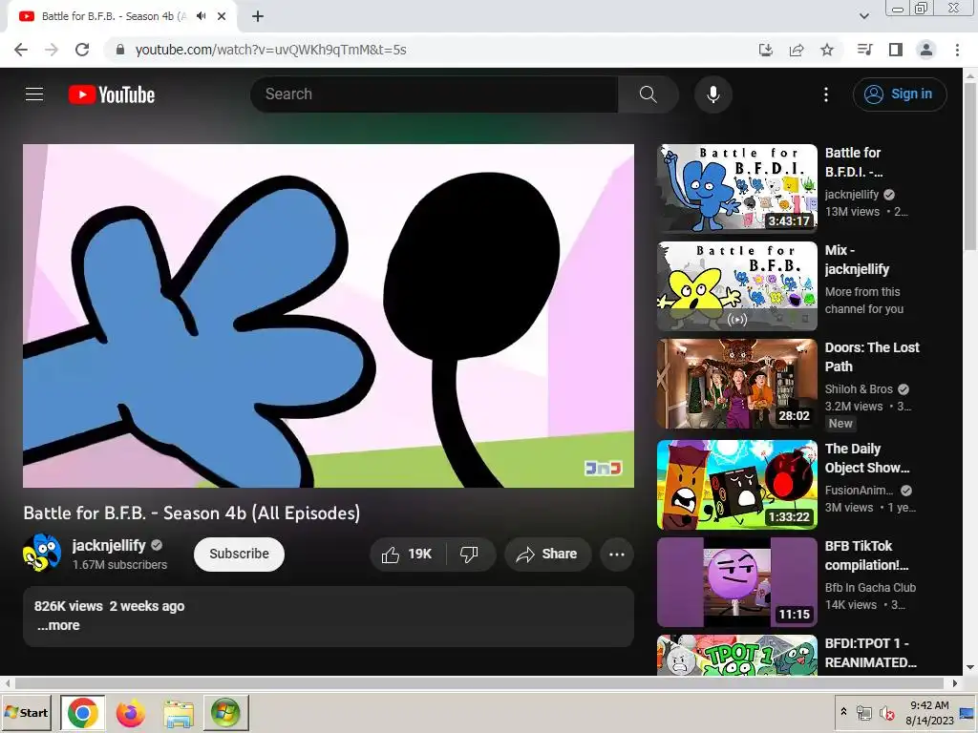Image resolution: width=978 pixels, height=733 pixels.
Task: Open the Mix - jacknjellify thumbnail
Action: [736, 286]
